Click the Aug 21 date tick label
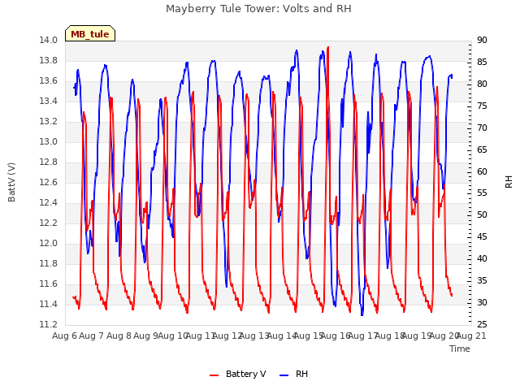Image resolution: width=520 pixels, height=390 pixels. click(471, 336)
